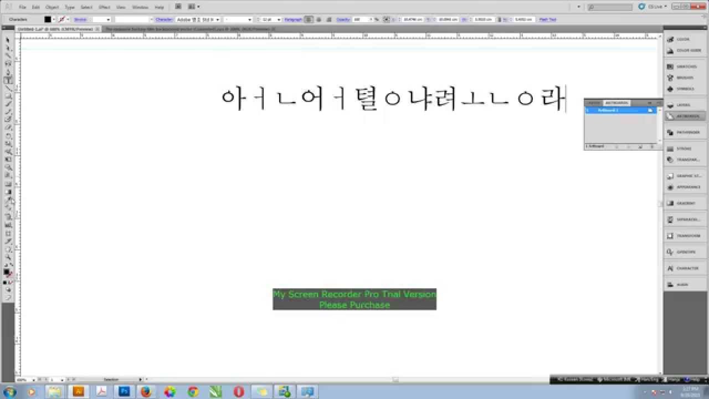Open the Arrange Documents dropdown

click(x=193, y=7)
